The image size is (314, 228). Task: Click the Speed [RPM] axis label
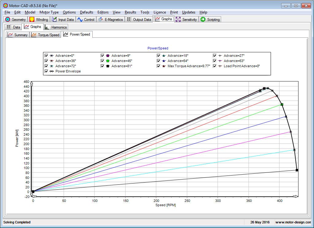(x=166, y=205)
